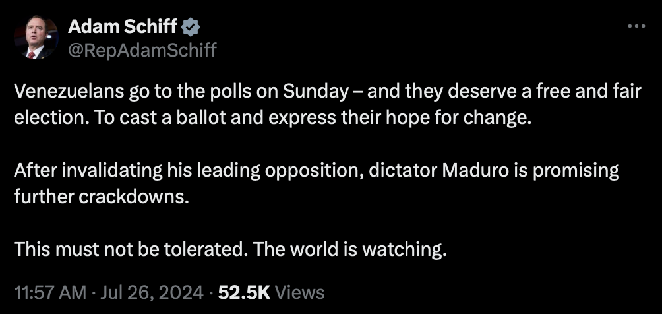The height and width of the screenshot is (314, 662).
Task: Click the sentence 'This must not be tolerated.'
Action: point(131,250)
